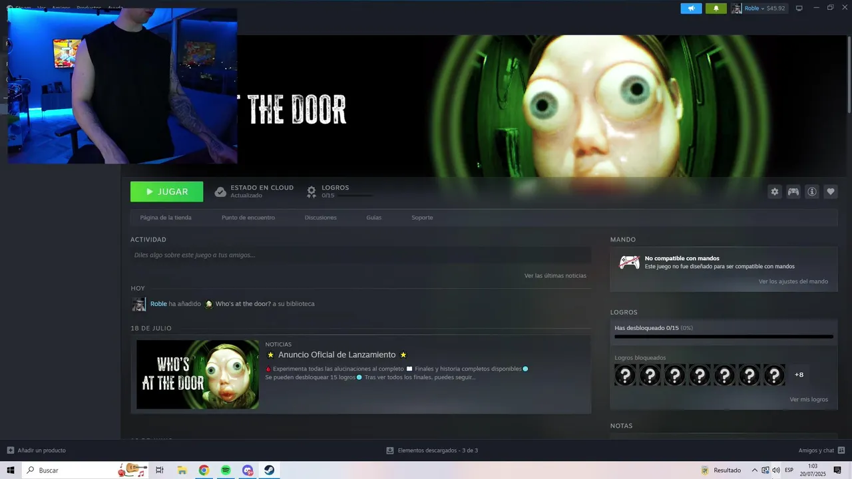Add game to favorites heart icon
The width and height of the screenshot is (852, 479).
[831, 192]
